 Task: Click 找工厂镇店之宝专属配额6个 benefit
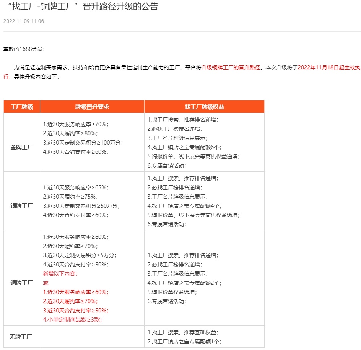184,147
